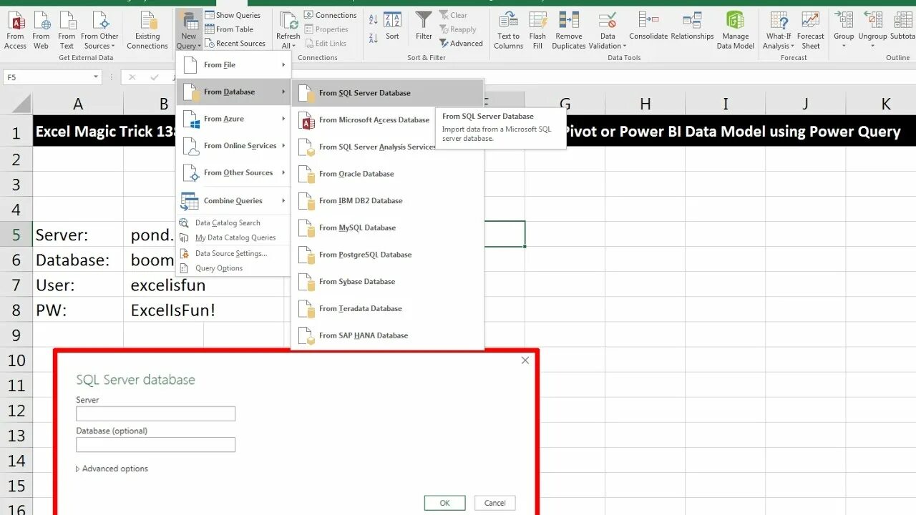Open My Data Catalog Queries

235,237
